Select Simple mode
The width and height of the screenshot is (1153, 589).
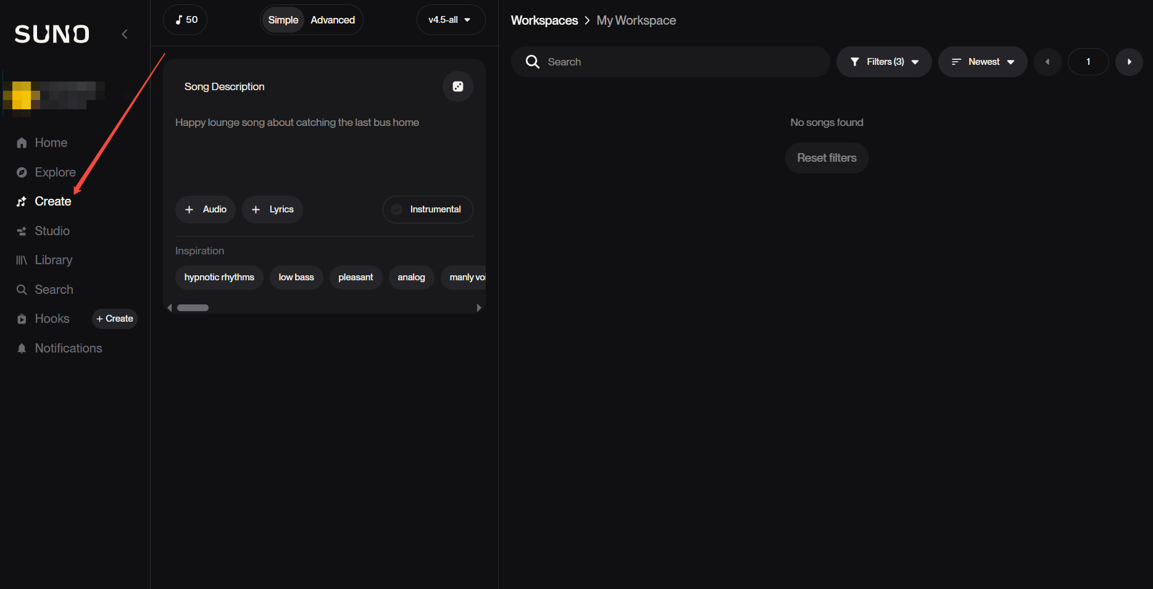click(283, 20)
